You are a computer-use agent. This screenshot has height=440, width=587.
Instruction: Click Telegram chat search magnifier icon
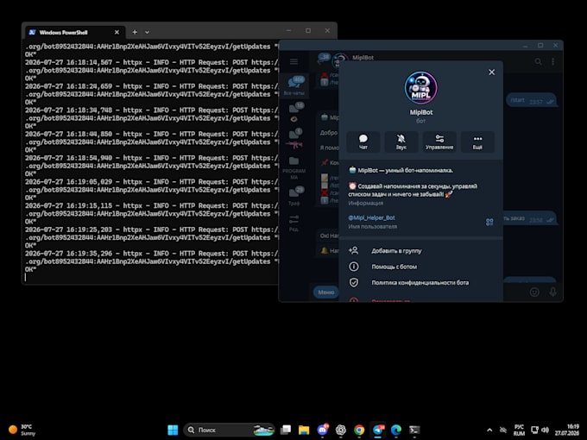point(539,61)
